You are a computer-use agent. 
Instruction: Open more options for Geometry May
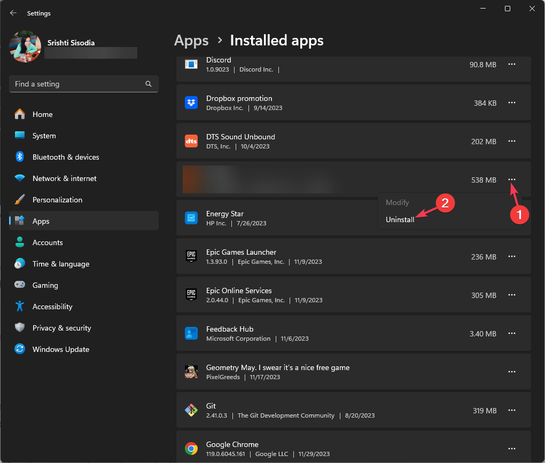click(512, 372)
